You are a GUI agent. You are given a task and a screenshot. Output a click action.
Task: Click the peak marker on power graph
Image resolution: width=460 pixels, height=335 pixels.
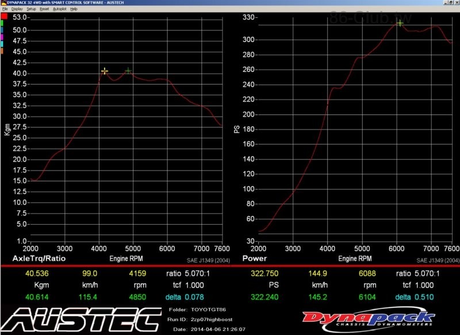point(400,23)
